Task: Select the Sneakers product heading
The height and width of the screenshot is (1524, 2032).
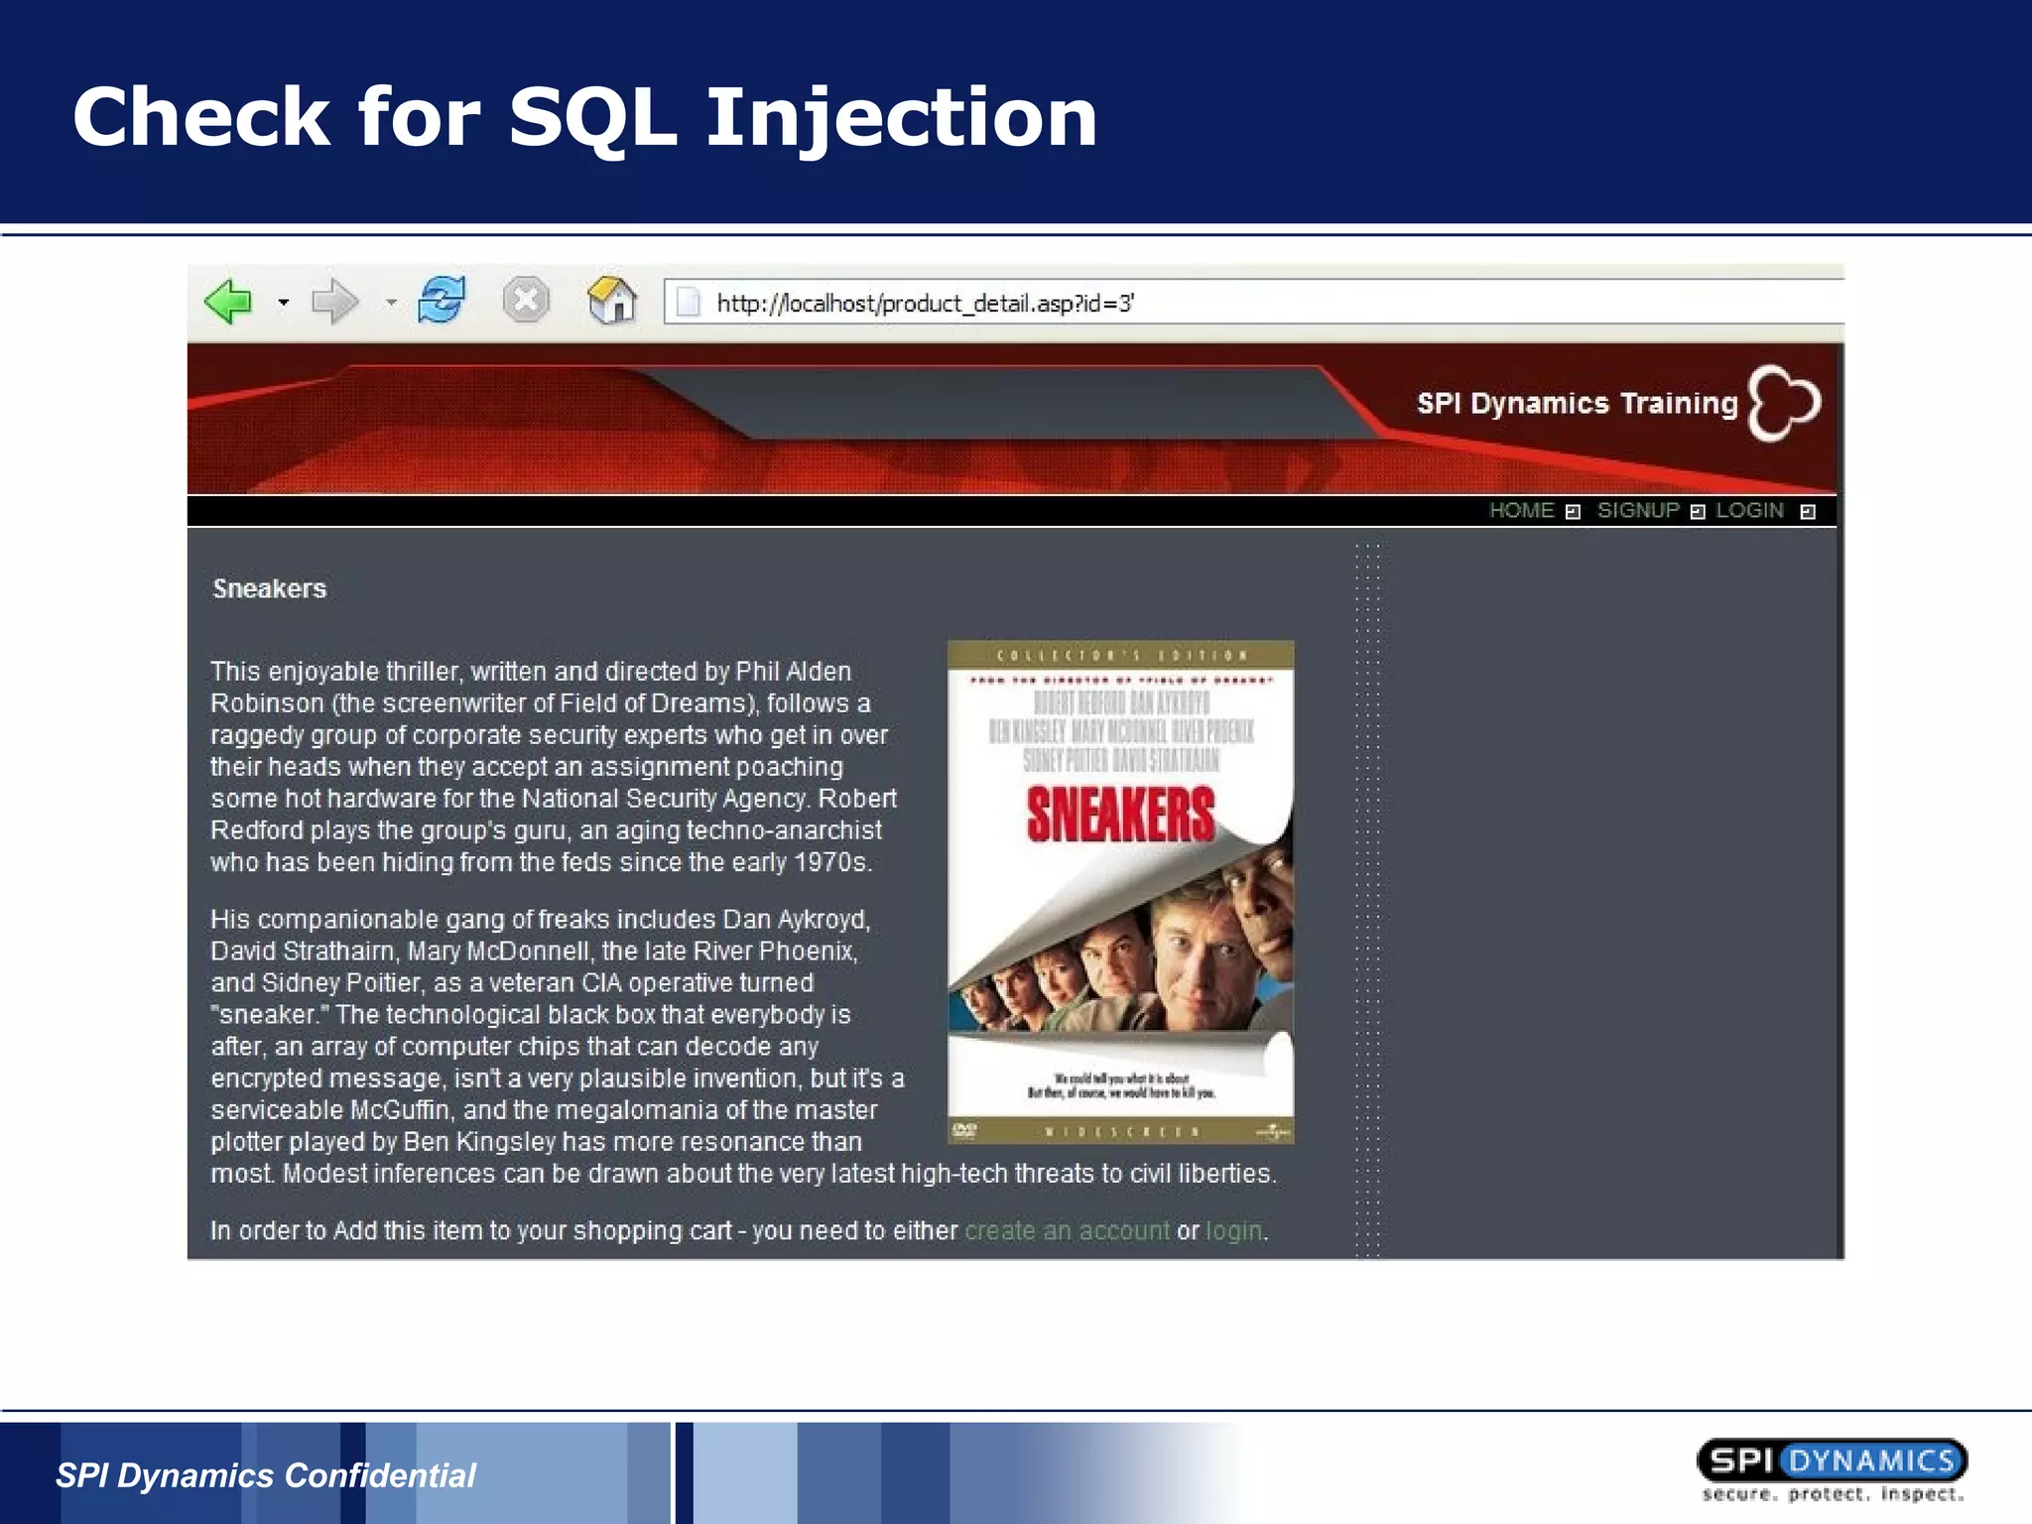Action: pos(270,588)
